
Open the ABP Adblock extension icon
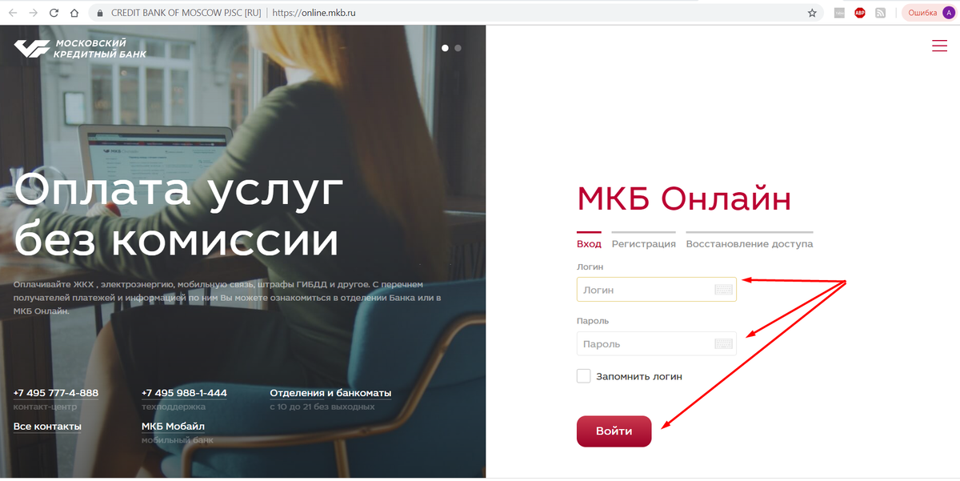point(859,13)
